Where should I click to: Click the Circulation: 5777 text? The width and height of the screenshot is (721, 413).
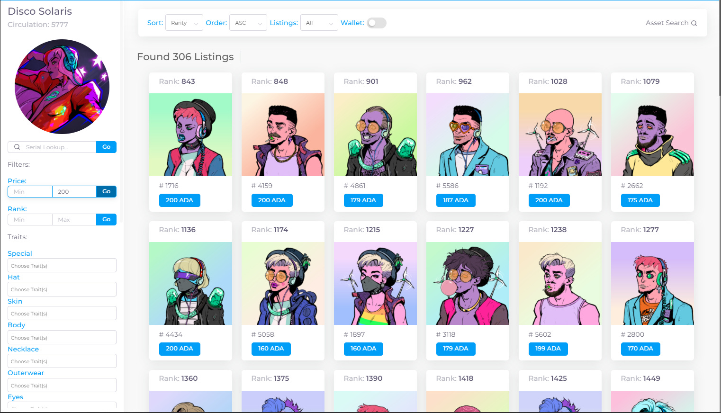[38, 25]
